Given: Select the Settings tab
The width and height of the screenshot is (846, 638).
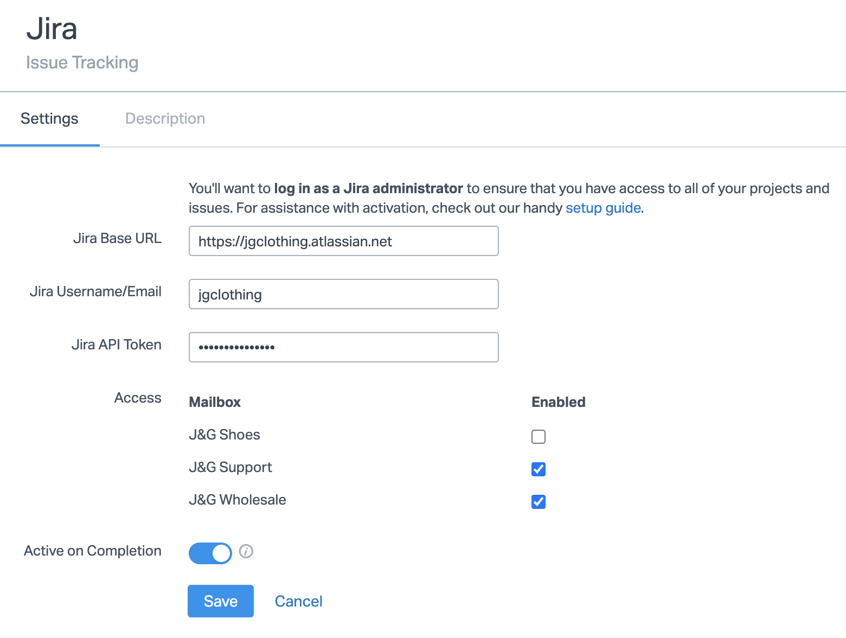Looking at the screenshot, I should click(49, 119).
